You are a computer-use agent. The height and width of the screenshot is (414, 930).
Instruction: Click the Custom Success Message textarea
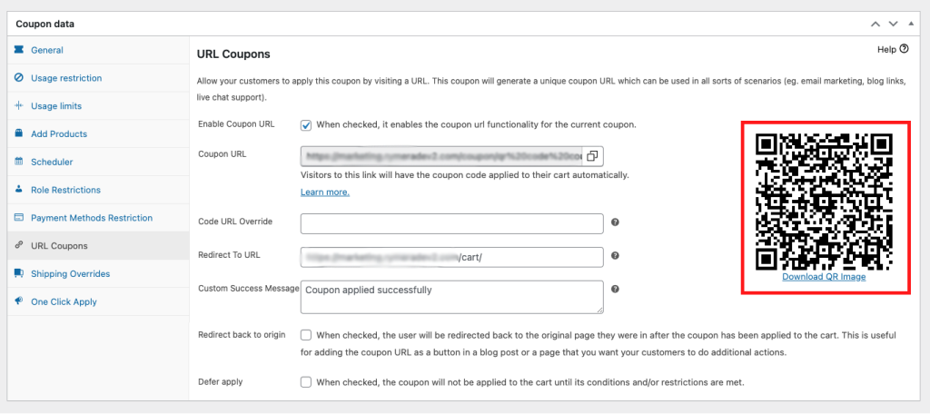pos(452,297)
